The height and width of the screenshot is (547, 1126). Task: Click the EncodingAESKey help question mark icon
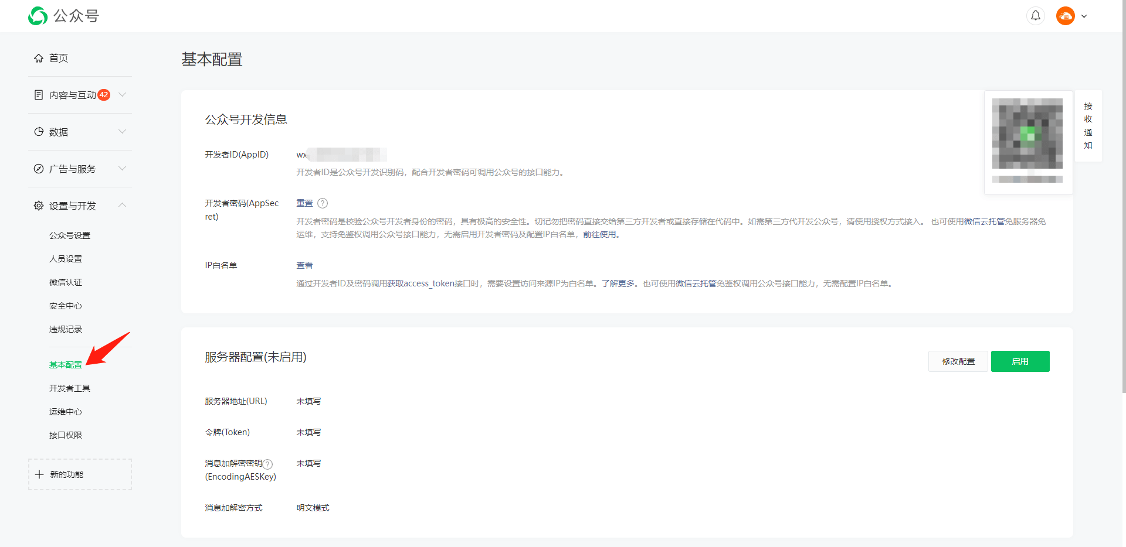(x=267, y=464)
